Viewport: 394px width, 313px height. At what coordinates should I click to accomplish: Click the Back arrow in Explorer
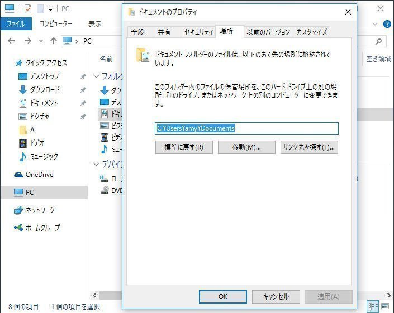click(x=12, y=41)
